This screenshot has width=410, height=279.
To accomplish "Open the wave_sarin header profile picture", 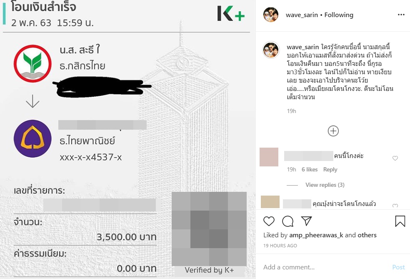I will point(271,15).
